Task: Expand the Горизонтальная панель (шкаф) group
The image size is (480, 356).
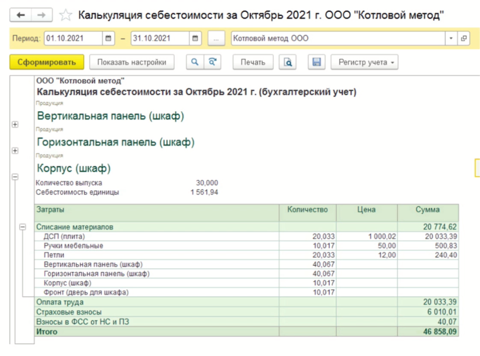Action: coord(15,151)
